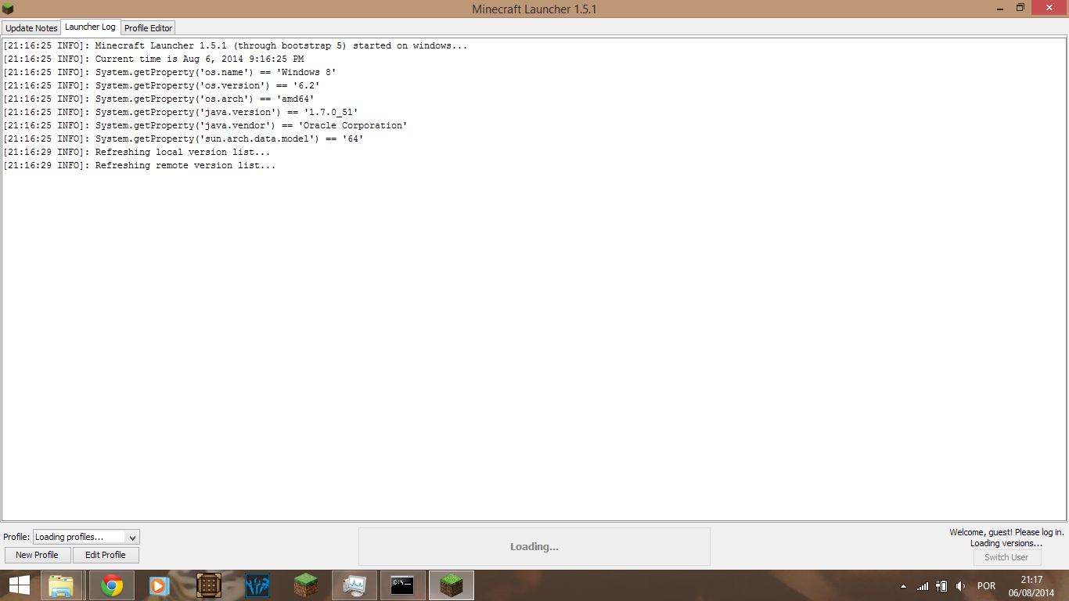Expand the Profile dropdown showing Loading profiles

[86, 537]
